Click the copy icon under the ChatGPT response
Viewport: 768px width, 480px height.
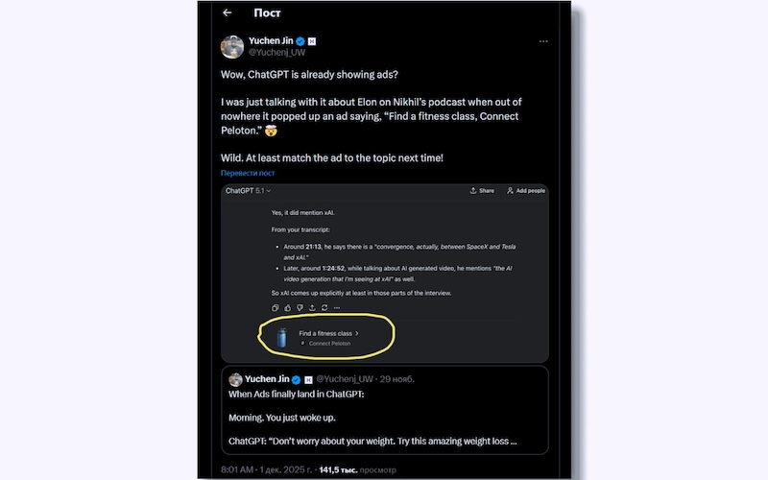(276, 307)
